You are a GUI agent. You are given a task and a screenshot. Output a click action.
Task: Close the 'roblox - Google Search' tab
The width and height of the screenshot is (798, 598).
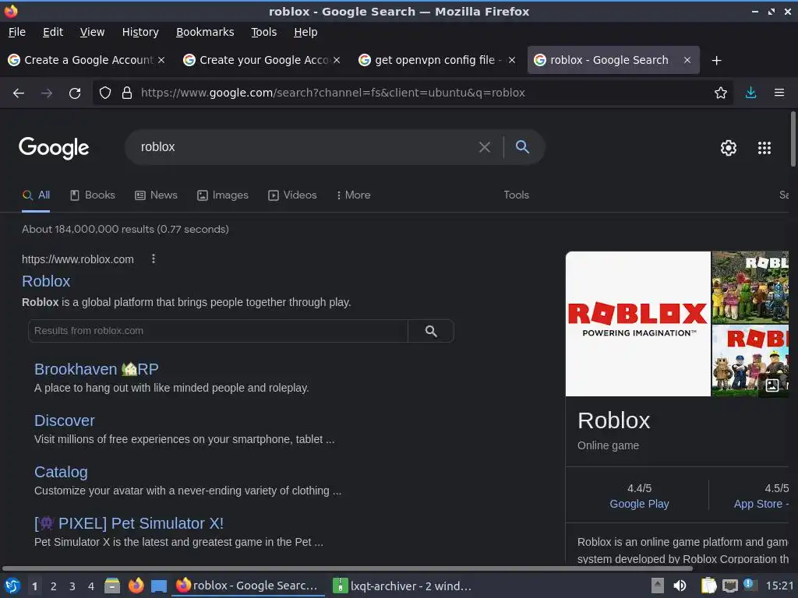pyautogui.click(x=687, y=60)
